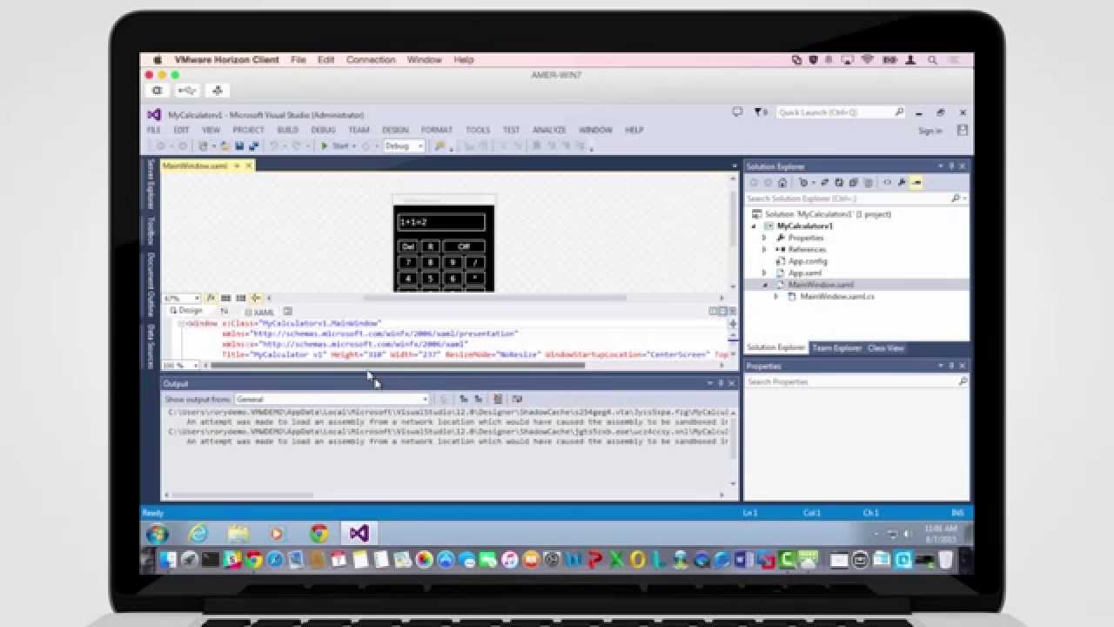
Task: Collapse the XAML pane
Action: pos(732,311)
